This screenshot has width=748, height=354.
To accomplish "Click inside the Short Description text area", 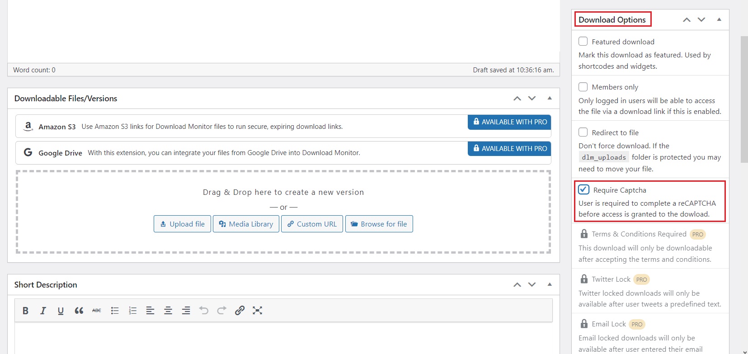I will pos(283,338).
